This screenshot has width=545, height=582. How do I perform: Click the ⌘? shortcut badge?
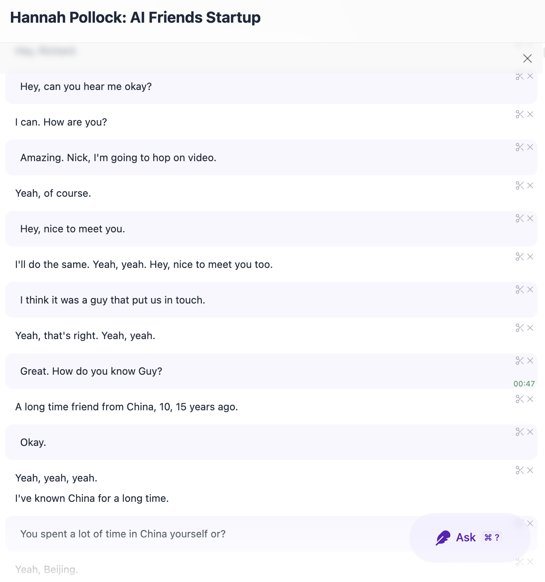(x=491, y=537)
